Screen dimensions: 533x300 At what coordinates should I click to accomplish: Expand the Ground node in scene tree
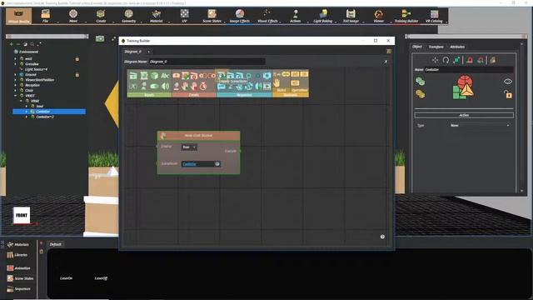(15, 74)
